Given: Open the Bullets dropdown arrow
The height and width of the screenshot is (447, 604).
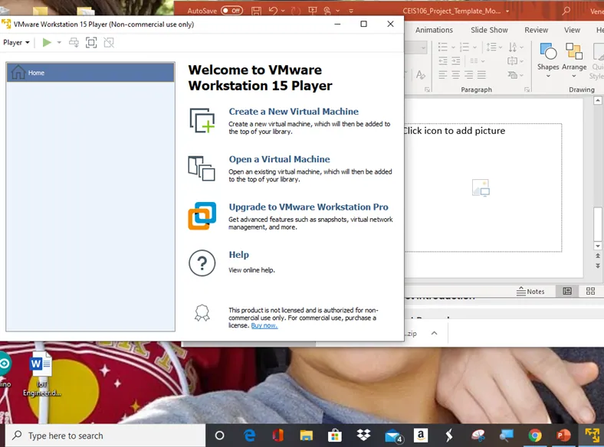Looking at the screenshot, I should pyautogui.click(x=453, y=47).
